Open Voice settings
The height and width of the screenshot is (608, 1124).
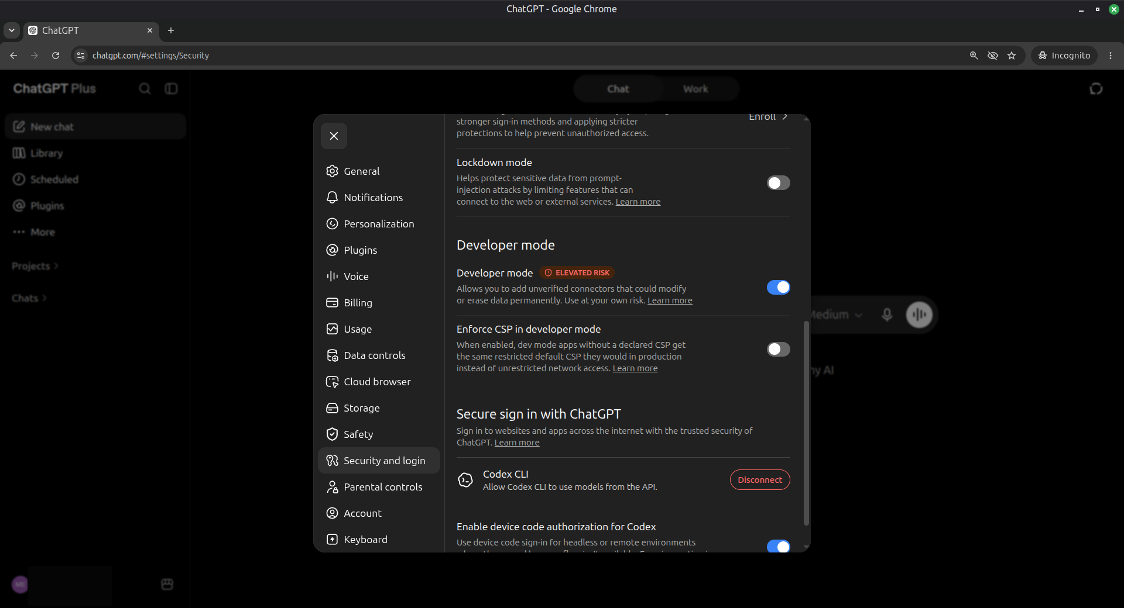point(379,277)
